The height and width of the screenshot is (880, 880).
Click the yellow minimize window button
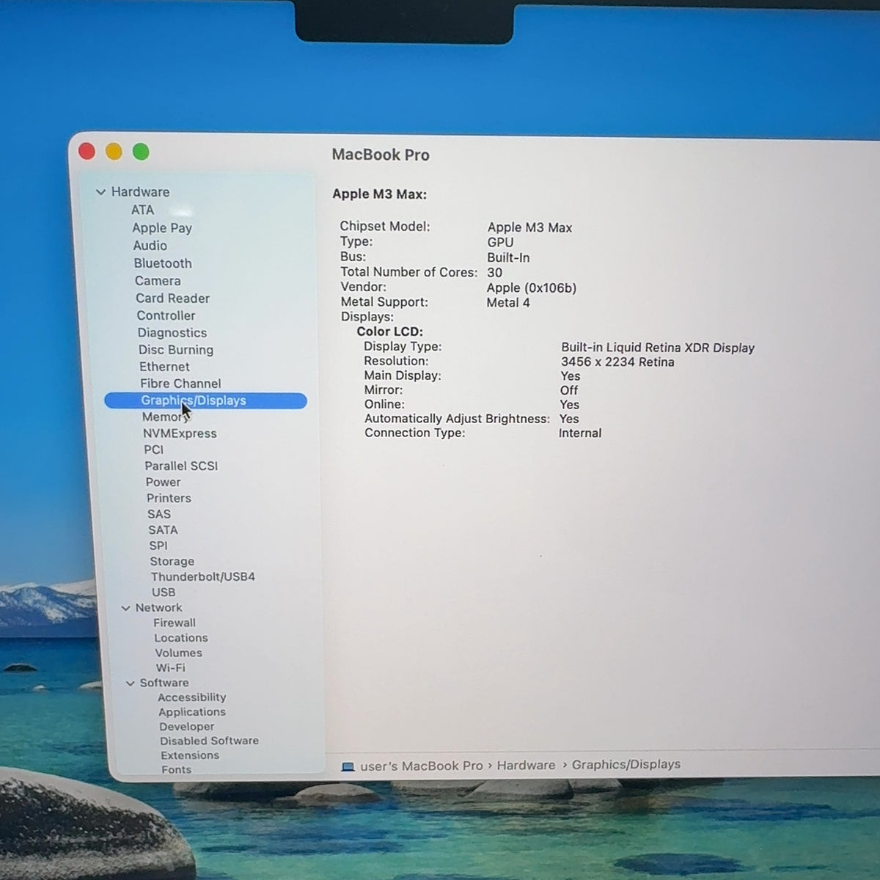[114, 151]
